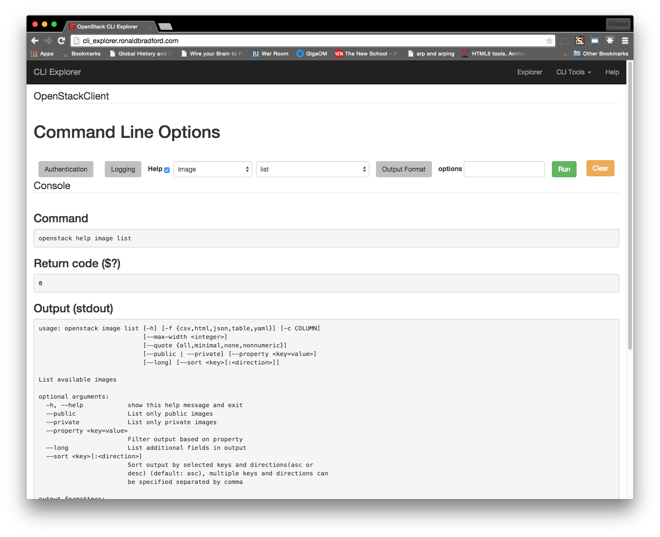The width and height of the screenshot is (660, 537).
Task: Focus the options text field
Action: (x=504, y=169)
